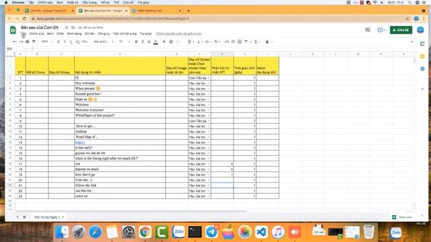Insert a link using the toolbar icon
The height and width of the screenshot is (242, 431).
[227, 42]
